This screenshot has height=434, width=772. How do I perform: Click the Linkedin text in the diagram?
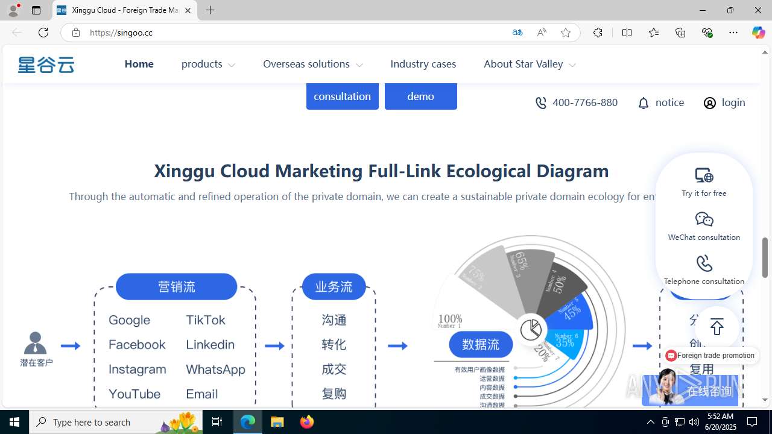210,345
